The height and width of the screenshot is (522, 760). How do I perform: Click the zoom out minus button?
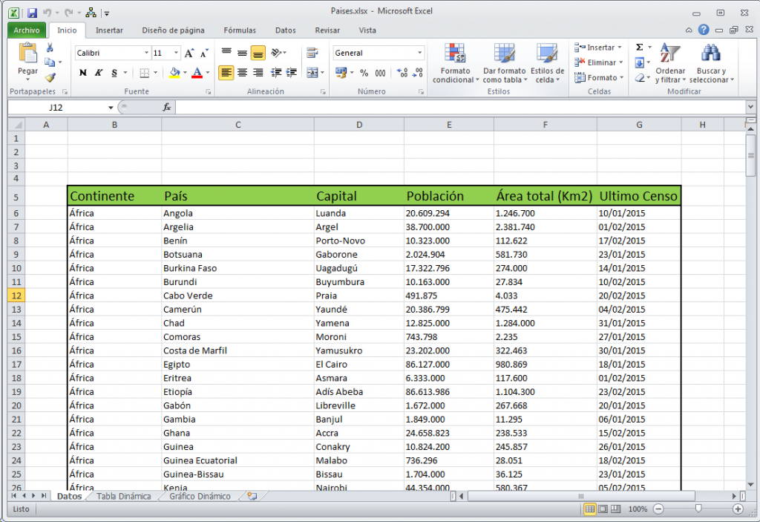(x=658, y=509)
